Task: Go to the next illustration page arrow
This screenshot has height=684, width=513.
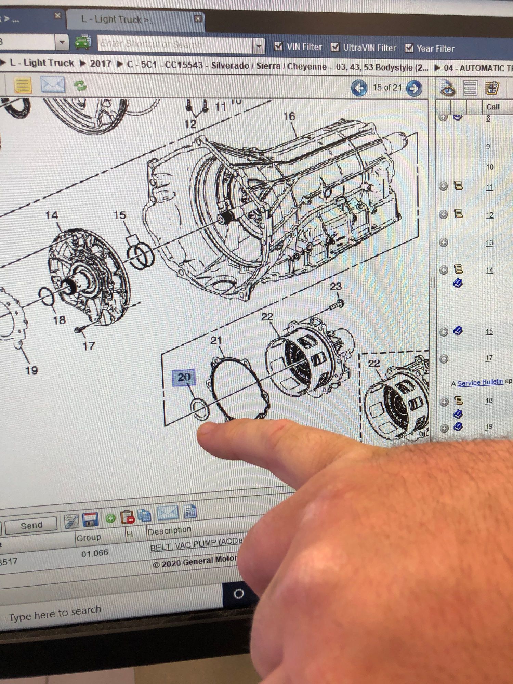Action: point(414,89)
